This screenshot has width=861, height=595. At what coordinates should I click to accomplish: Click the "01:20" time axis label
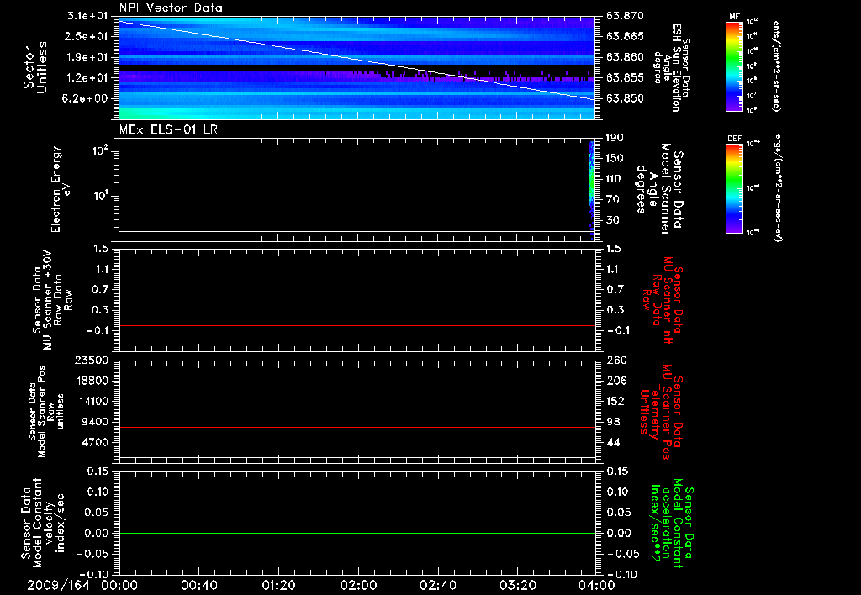click(x=279, y=585)
